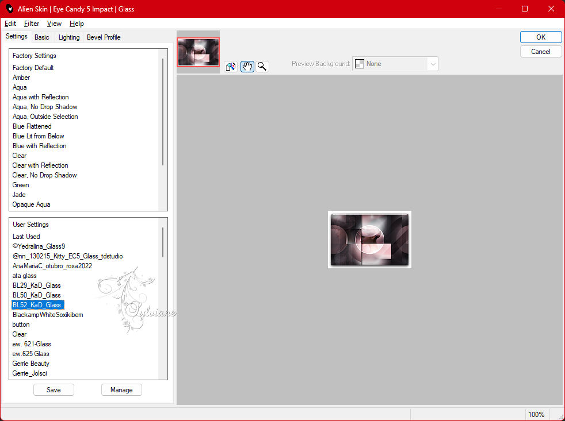Image resolution: width=565 pixels, height=421 pixels.
Task: Select ew. 621-Glass user setting
Action: click(31, 343)
